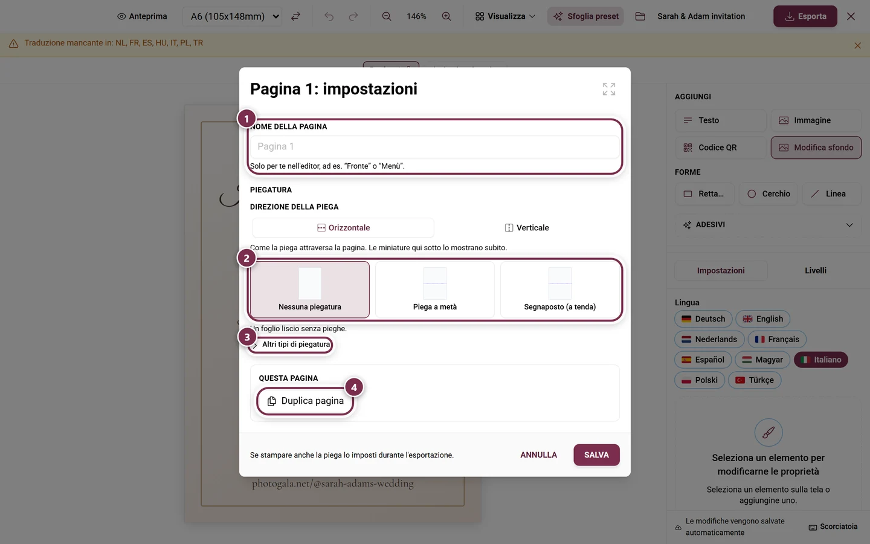Click Sfoglia preset
Screen dimensions: 870x544
point(585,16)
